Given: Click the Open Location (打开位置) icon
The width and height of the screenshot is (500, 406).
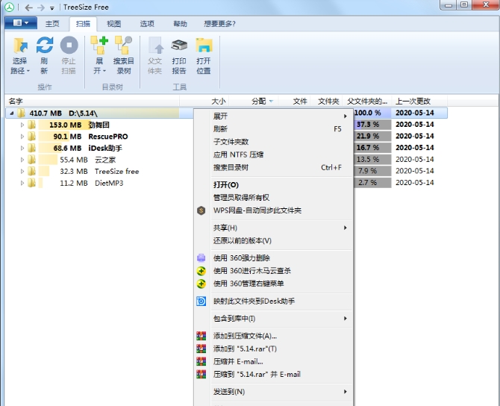Looking at the screenshot, I should tap(204, 45).
